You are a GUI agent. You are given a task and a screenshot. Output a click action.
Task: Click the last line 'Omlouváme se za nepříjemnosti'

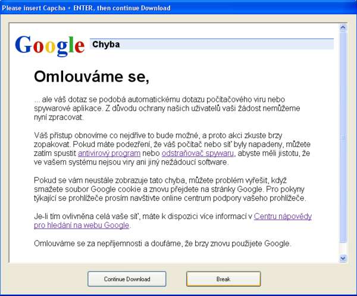point(162,244)
